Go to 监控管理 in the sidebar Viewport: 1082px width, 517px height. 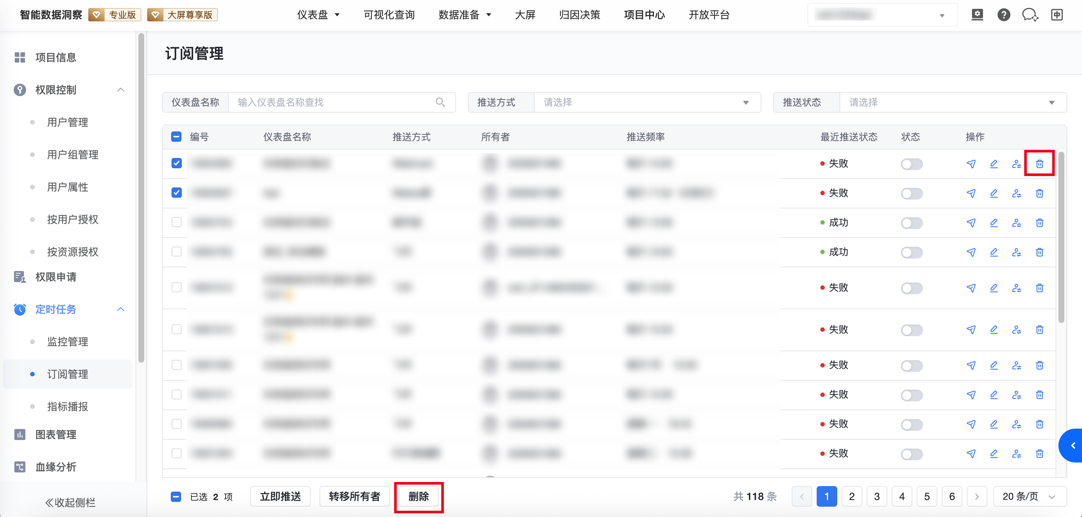tap(67, 342)
